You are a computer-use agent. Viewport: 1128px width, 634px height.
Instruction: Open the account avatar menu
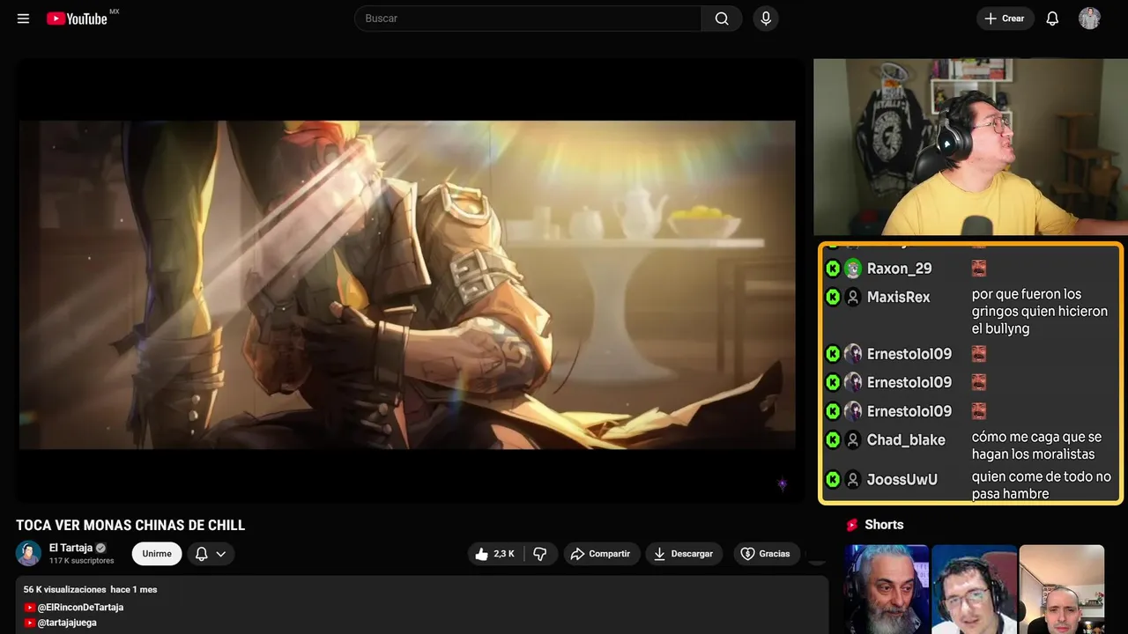pos(1089,18)
